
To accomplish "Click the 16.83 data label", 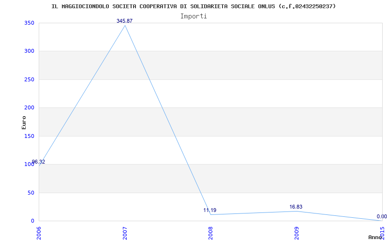I will click(x=296, y=207).
